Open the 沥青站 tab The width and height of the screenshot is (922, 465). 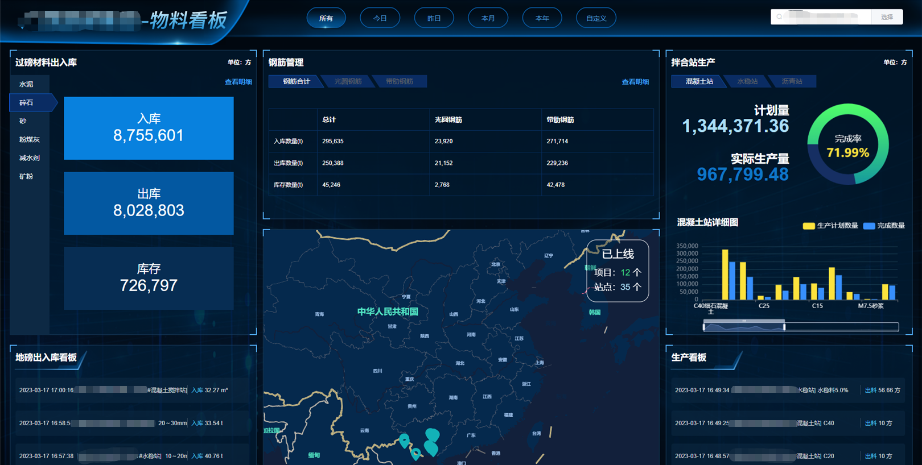click(x=792, y=81)
